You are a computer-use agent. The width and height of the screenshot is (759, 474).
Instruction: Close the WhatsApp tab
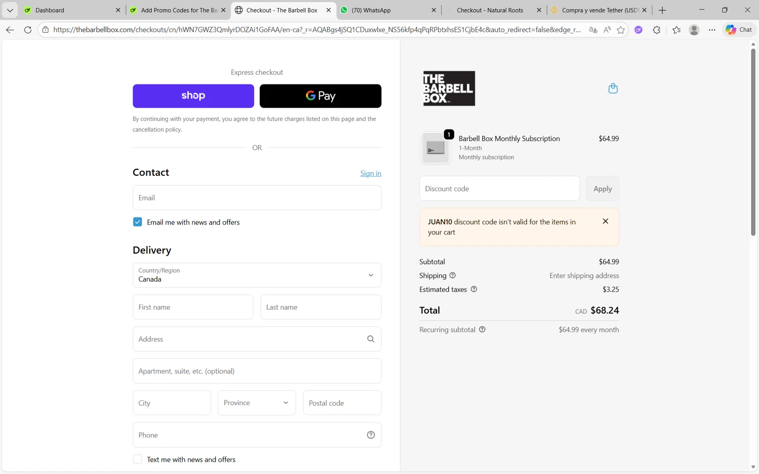pos(434,10)
